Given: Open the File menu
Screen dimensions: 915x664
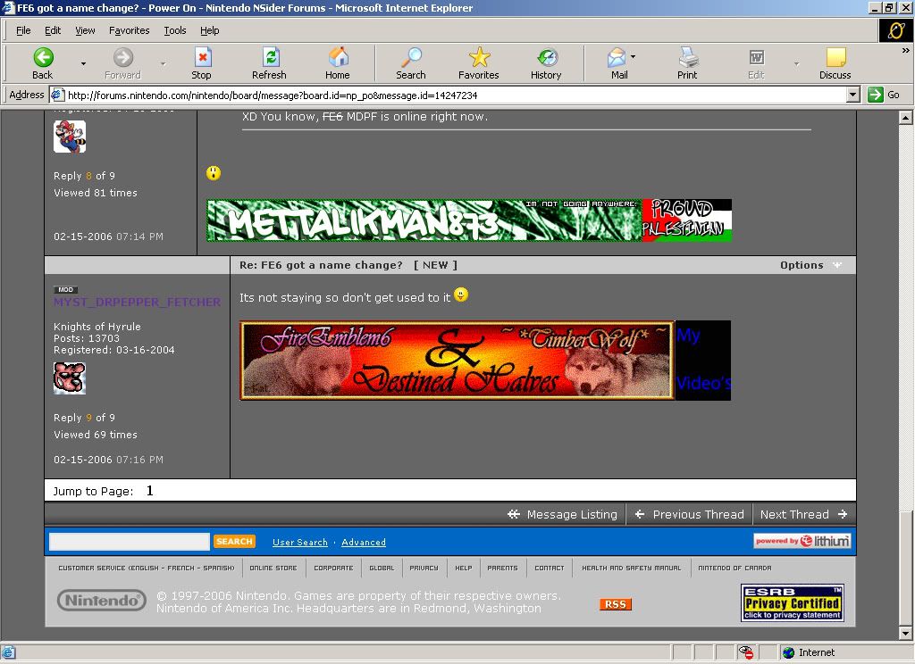Looking at the screenshot, I should point(23,30).
